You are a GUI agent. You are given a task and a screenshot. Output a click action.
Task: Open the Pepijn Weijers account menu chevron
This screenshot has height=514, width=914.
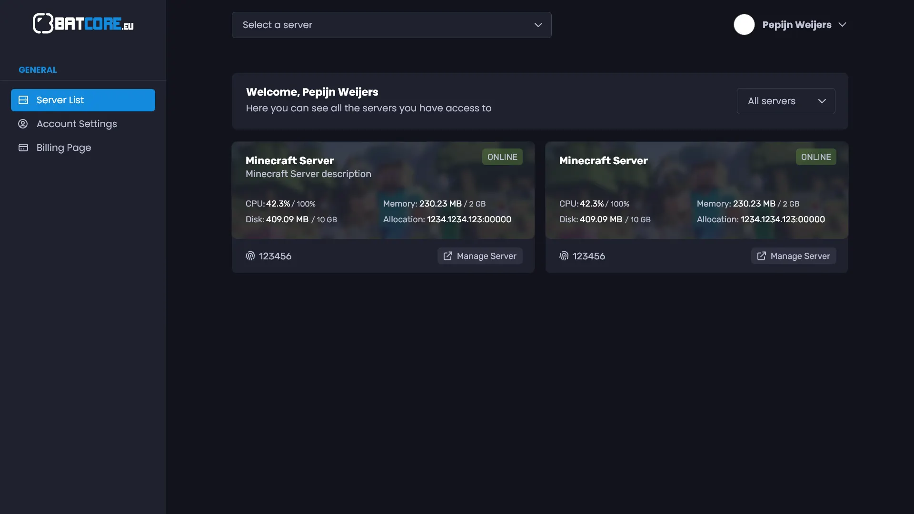[842, 25]
